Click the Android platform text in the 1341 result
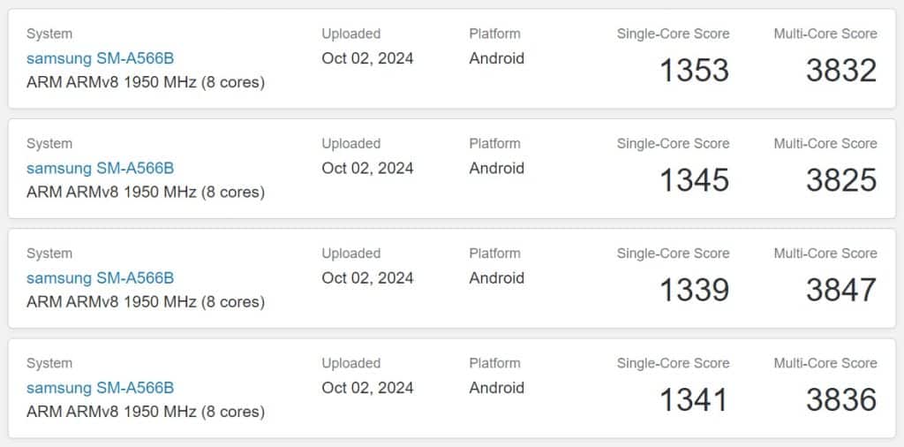 click(x=497, y=388)
